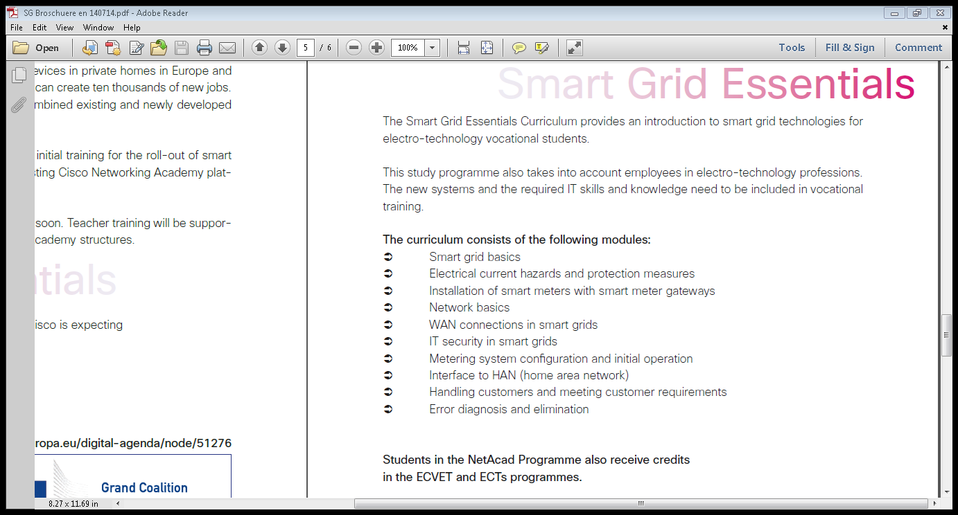Click the 100% zoom value field
The image size is (958, 515).
(408, 48)
